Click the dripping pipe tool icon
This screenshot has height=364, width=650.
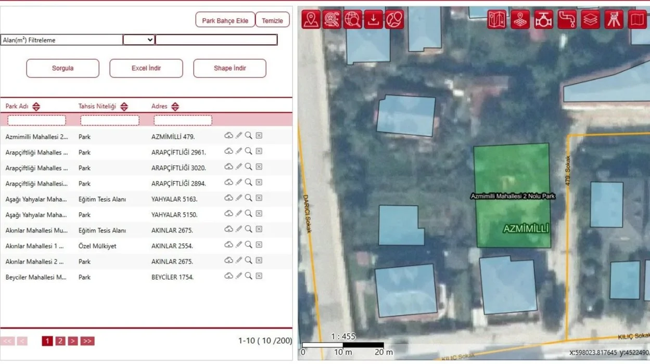coord(567,20)
